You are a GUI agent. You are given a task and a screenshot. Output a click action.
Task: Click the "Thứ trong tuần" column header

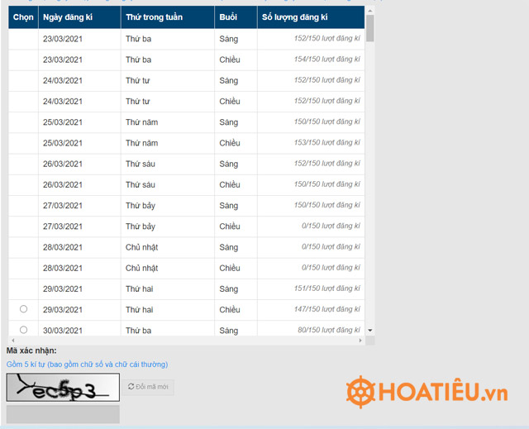pos(167,17)
